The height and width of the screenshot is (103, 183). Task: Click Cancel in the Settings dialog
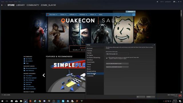[151, 97]
